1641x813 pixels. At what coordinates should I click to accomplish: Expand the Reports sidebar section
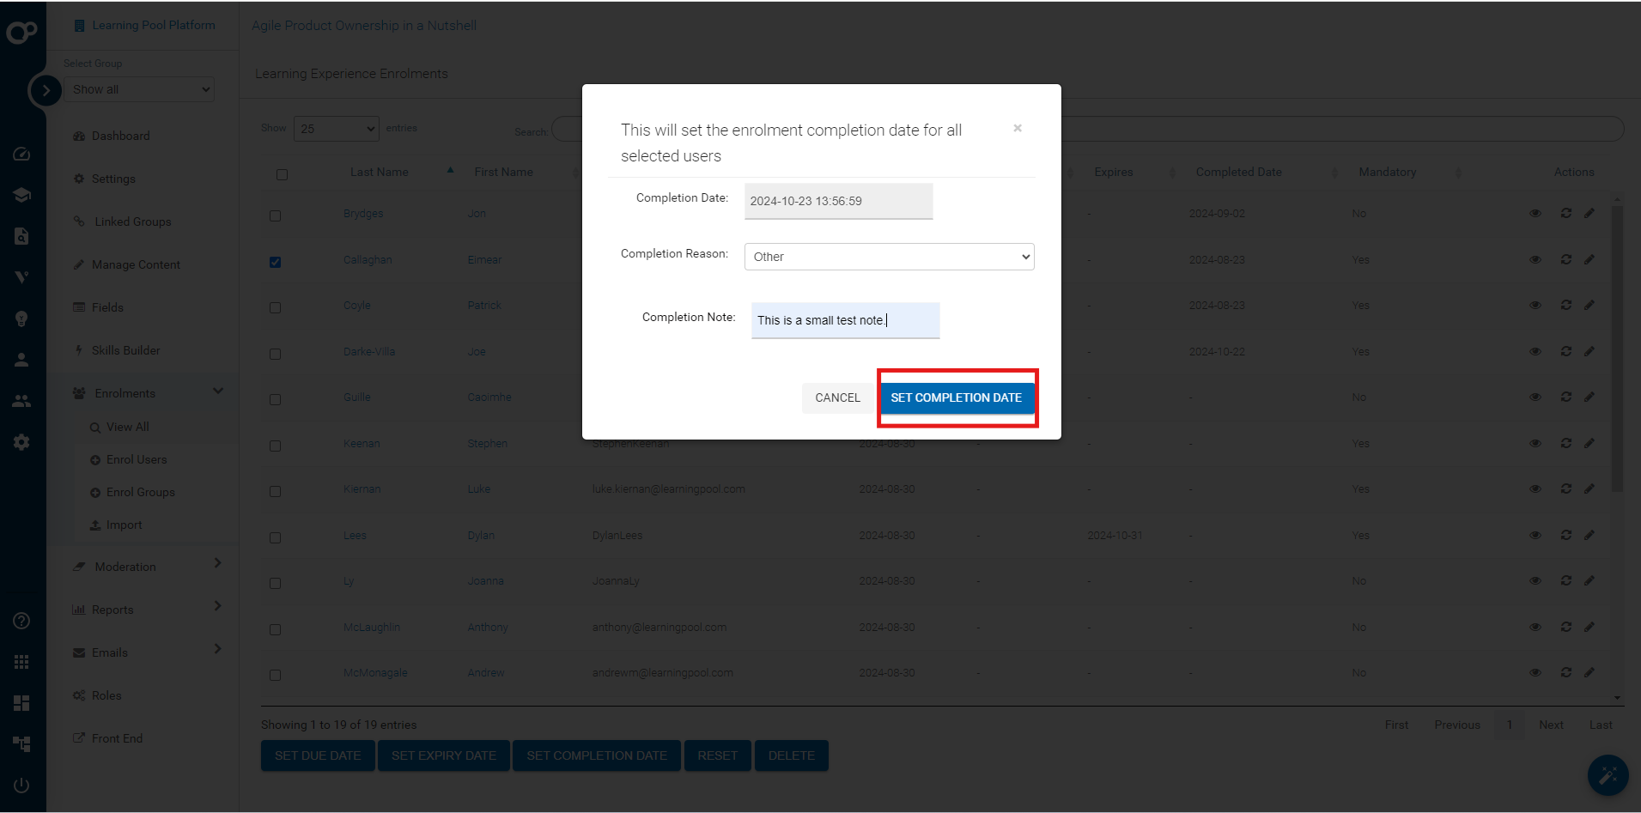point(112,610)
